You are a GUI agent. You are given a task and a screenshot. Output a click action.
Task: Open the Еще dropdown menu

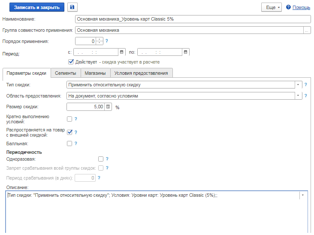pyautogui.click(x=272, y=7)
